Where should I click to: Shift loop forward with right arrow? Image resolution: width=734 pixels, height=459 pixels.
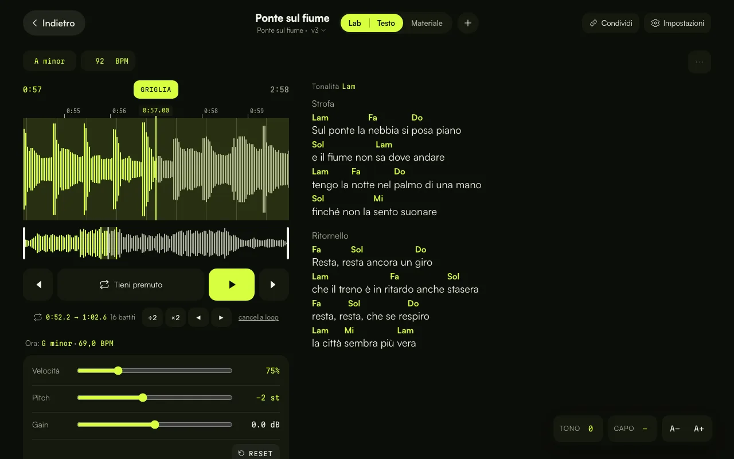(x=221, y=317)
